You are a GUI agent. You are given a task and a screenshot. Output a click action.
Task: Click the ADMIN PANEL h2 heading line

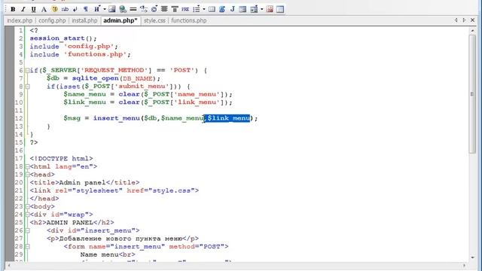click(72, 223)
